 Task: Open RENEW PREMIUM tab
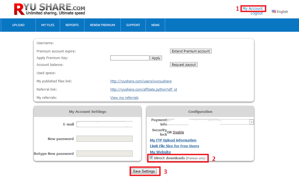[x=102, y=25]
